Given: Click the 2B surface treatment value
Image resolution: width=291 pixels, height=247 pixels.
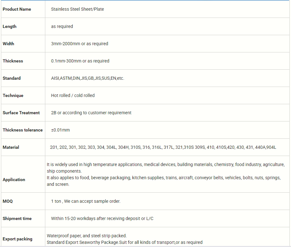Looking at the screenshot, I should tap(91, 113).
